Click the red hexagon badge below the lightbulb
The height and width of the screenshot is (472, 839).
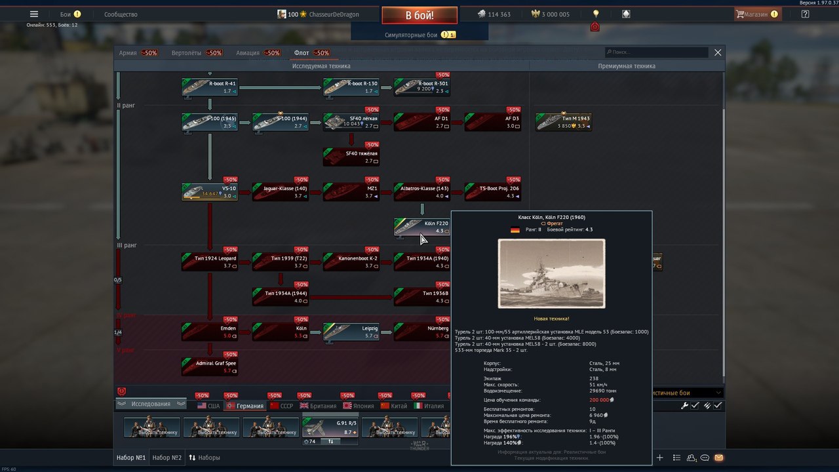tap(595, 27)
